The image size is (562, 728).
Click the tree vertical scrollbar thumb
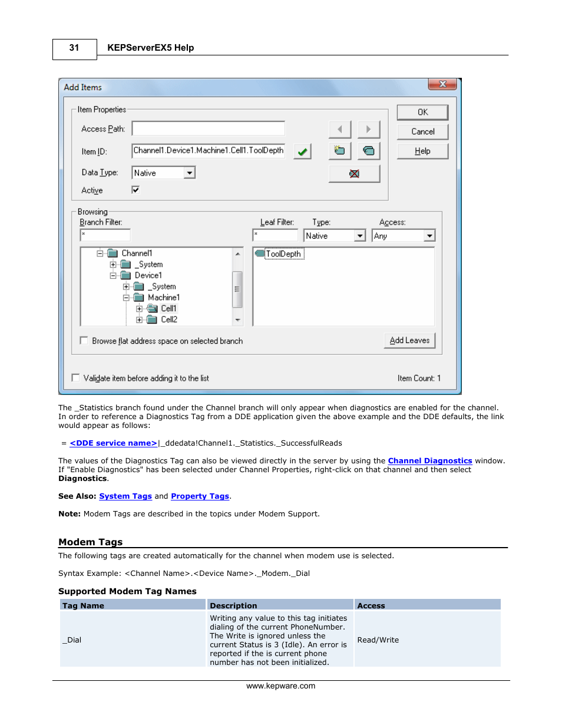tap(237, 289)
